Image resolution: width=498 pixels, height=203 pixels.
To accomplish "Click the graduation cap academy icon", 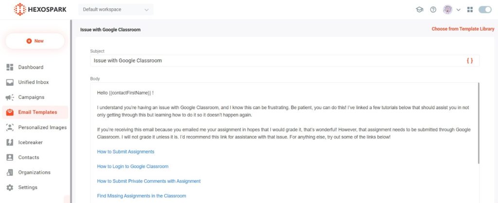I will [x=419, y=10].
